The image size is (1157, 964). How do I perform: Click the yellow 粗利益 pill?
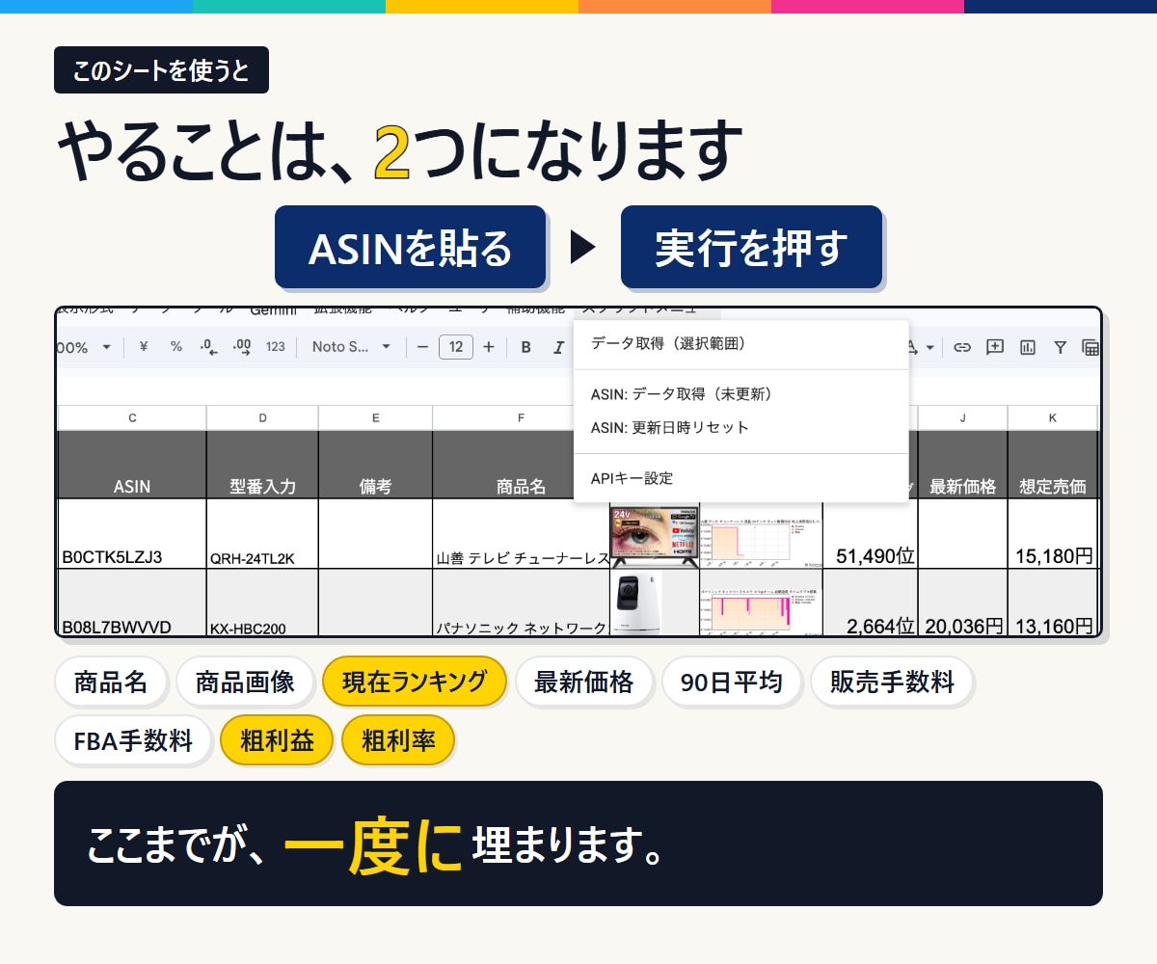(277, 740)
